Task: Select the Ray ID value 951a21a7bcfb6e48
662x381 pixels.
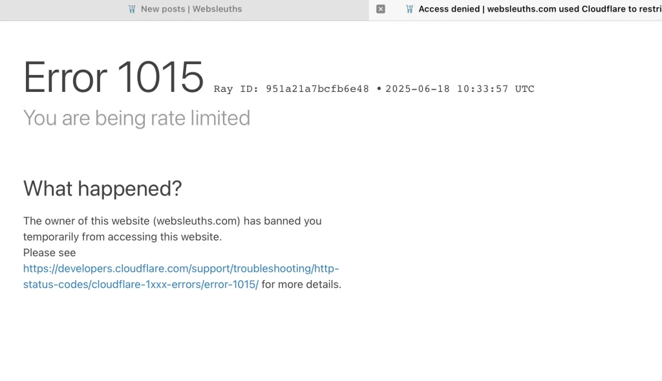Action: [x=317, y=89]
